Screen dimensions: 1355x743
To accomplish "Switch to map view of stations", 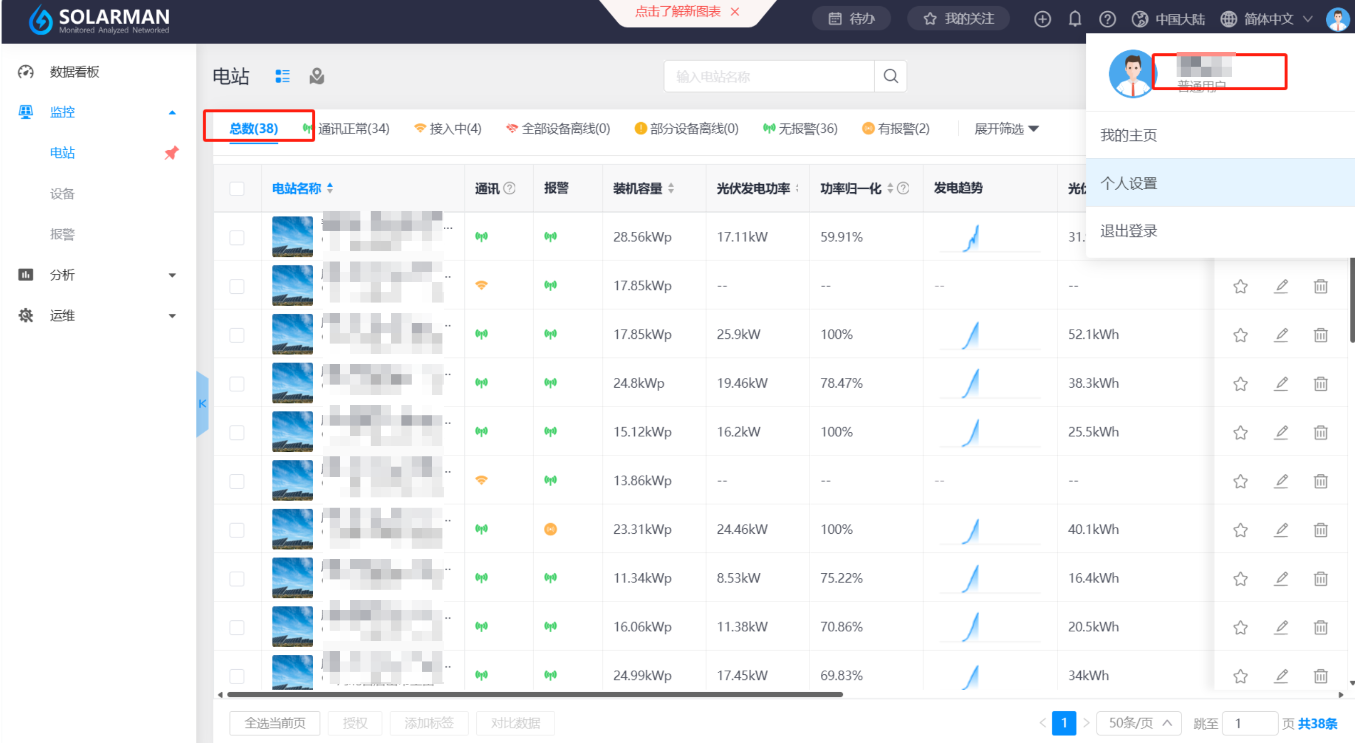I will pos(317,76).
